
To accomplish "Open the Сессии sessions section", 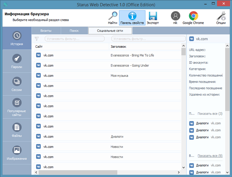I will (17, 84).
